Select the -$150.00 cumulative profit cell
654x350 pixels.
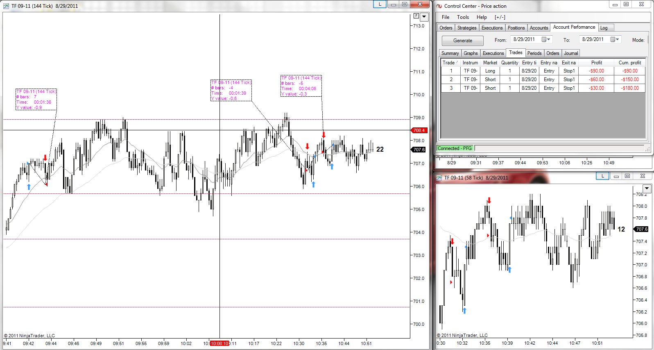click(x=629, y=80)
